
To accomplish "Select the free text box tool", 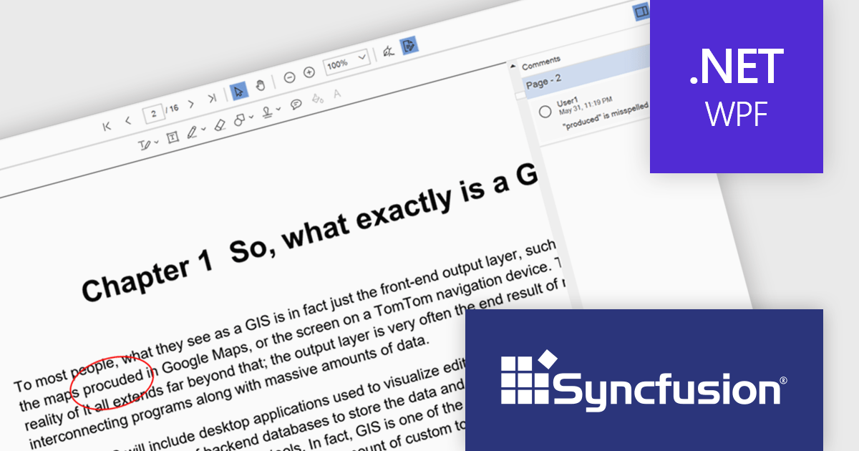I will pos(173,137).
